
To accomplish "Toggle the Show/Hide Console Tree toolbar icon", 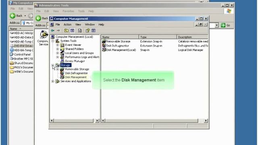I will pos(72,31).
